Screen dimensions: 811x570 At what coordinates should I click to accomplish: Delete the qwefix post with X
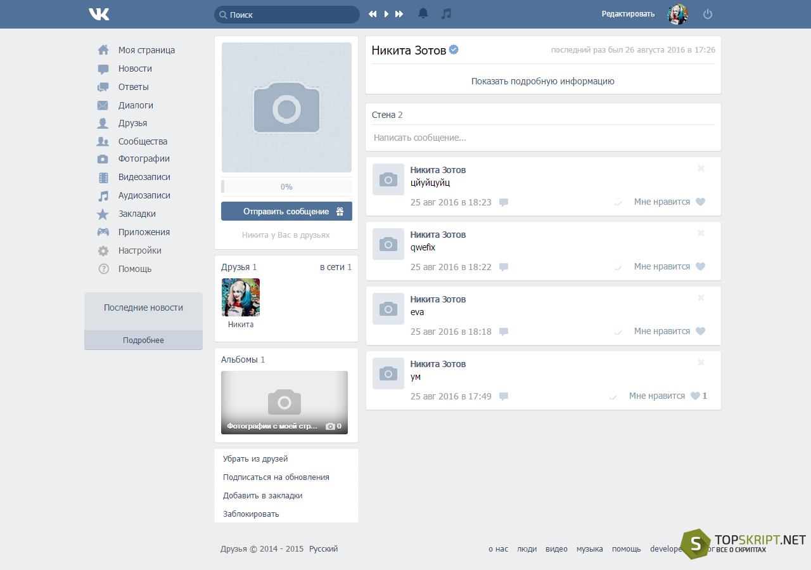click(x=701, y=233)
